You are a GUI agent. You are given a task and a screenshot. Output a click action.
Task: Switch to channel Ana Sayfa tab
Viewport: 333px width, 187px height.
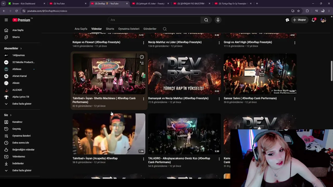(x=81, y=29)
